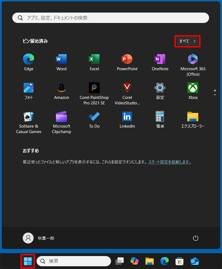222x269 pixels.
Task: Open the 電卓 calculator app
Action: (x=160, y=120)
